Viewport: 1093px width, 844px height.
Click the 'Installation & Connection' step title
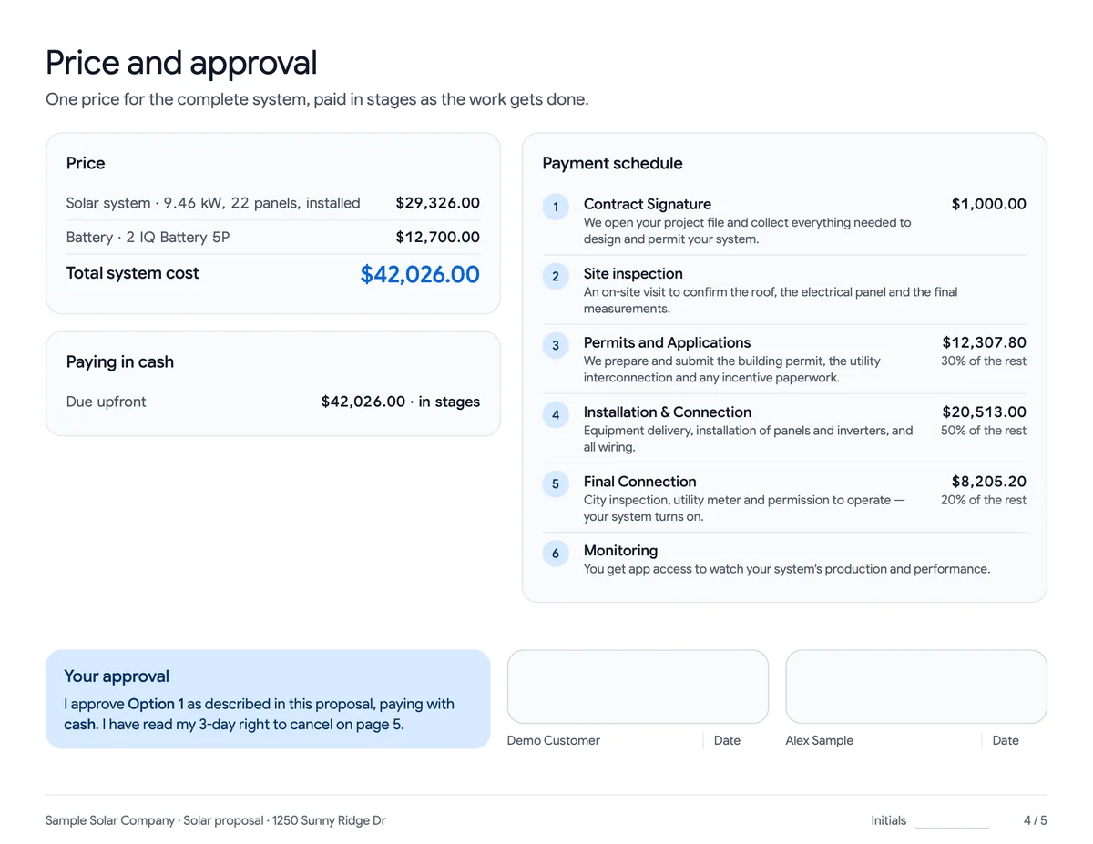(668, 412)
